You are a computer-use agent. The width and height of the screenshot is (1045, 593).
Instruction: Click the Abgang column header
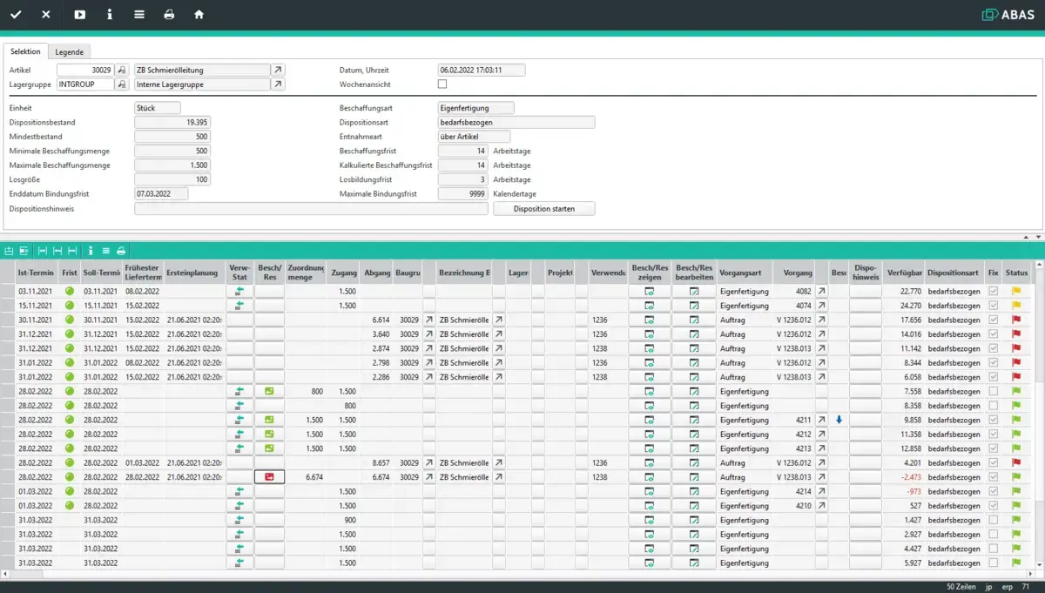(377, 273)
